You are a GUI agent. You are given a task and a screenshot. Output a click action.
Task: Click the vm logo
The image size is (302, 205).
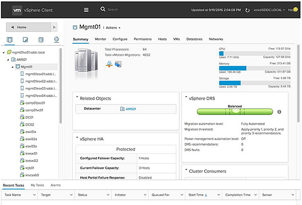[17, 10]
